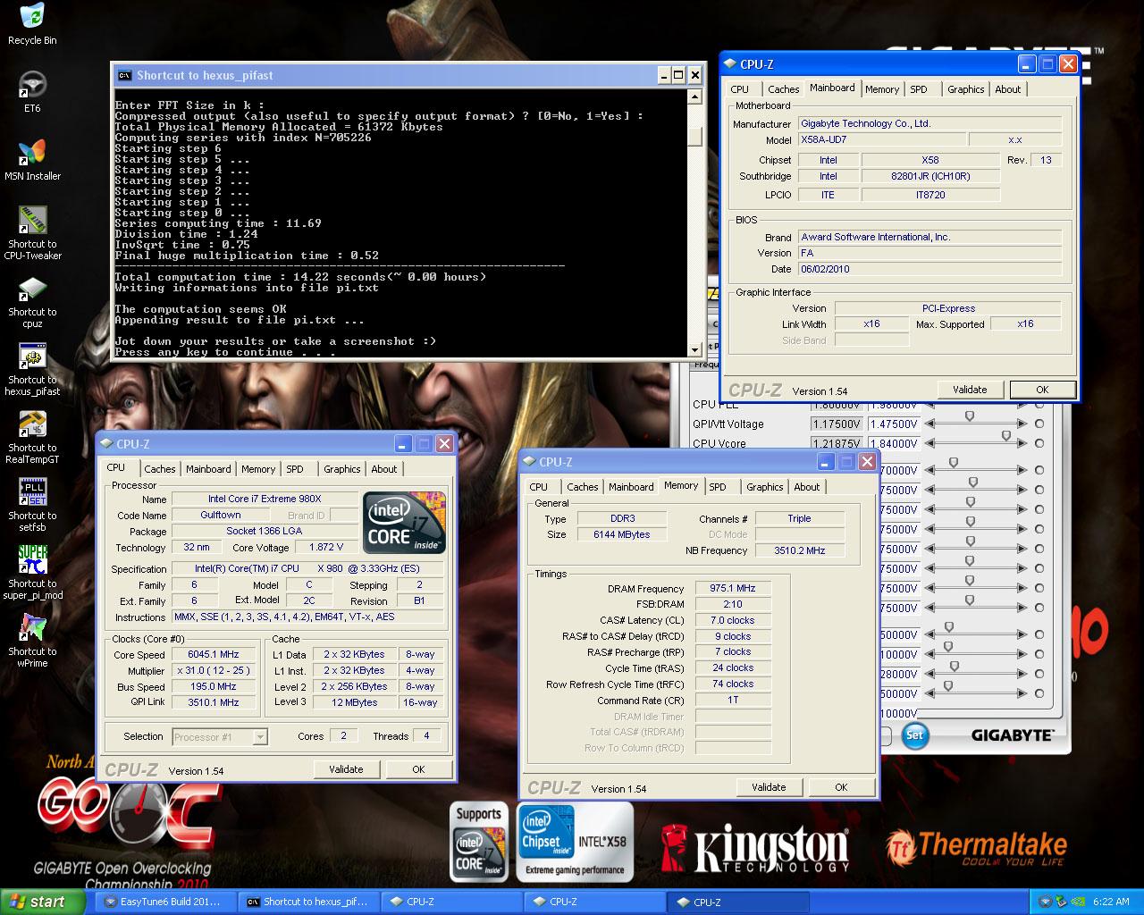Open About tab in CPU-Z CPU window

[x=384, y=469]
